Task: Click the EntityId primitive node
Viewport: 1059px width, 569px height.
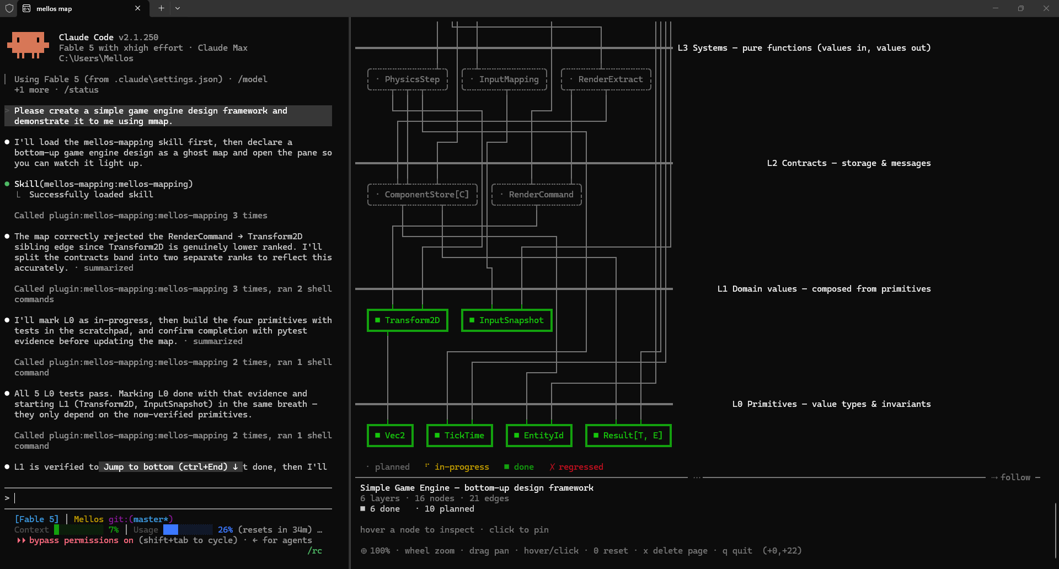Action: click(539, 436)
